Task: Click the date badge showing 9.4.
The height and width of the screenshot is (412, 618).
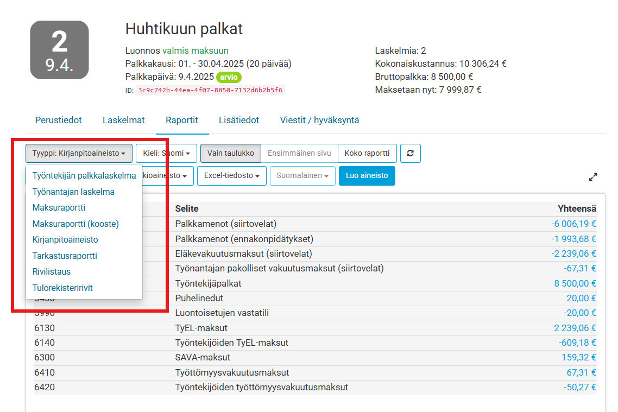Action: pos(59,50)
